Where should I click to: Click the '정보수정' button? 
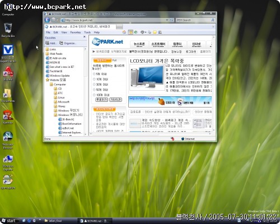point(176,52)
